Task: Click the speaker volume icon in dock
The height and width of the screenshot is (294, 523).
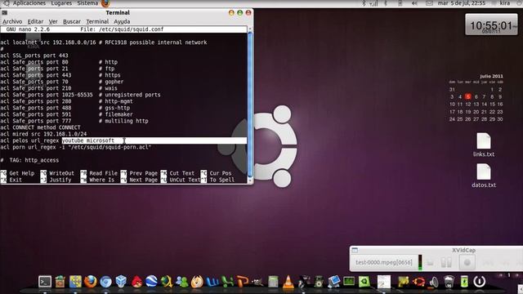Action: coord(434,282)
